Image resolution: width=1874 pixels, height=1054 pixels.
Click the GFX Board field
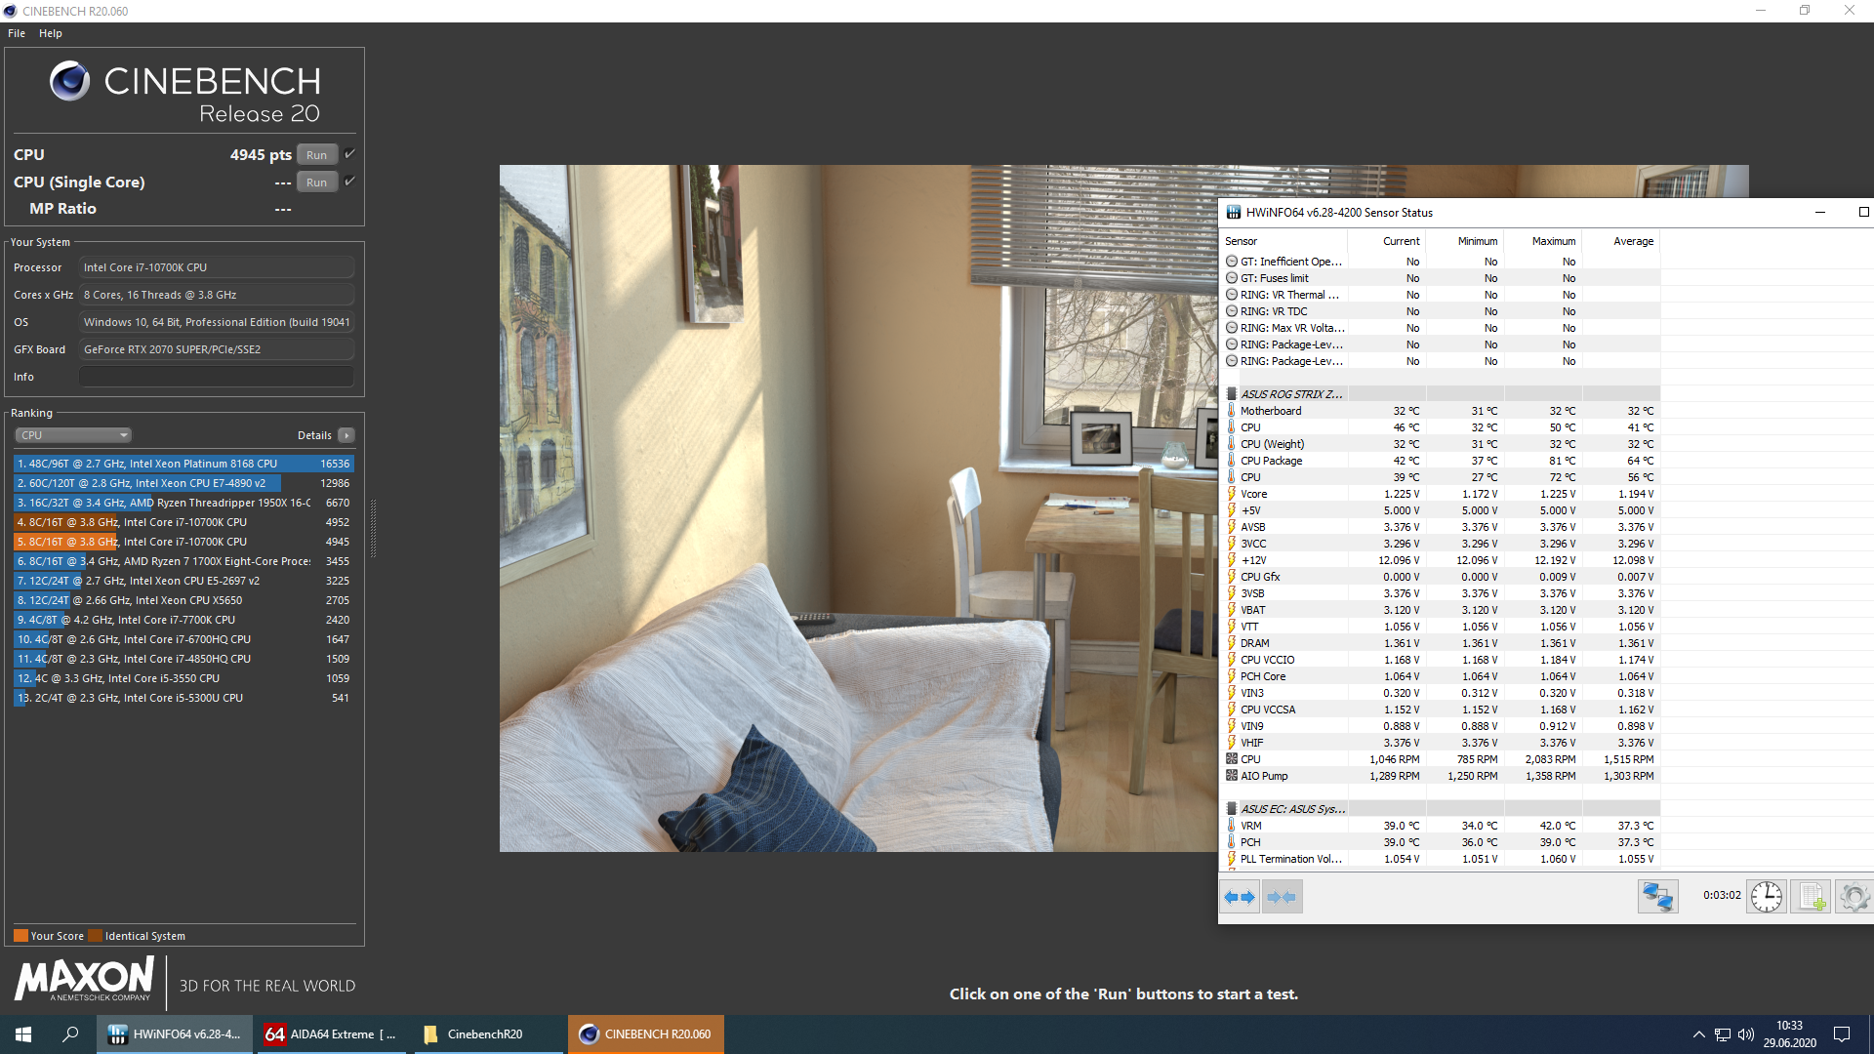pyautogui.click(x=217, y=349)
